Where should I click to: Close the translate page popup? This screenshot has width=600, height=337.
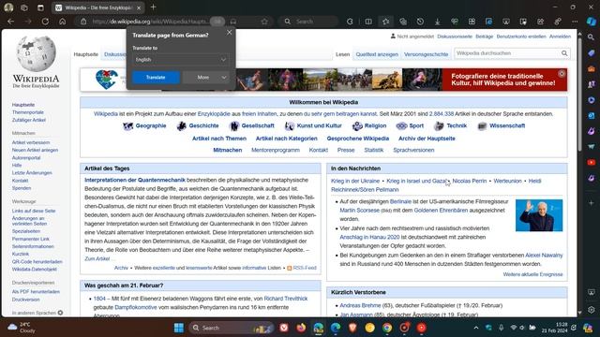pyautogui.click(x=229, y=33)
